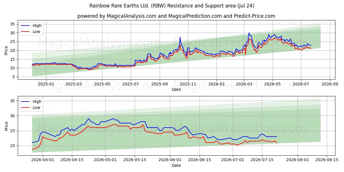Click the '2025-07' x-axis label in top chart
This screenshot has width=344, height=172.
pos(131,84)
